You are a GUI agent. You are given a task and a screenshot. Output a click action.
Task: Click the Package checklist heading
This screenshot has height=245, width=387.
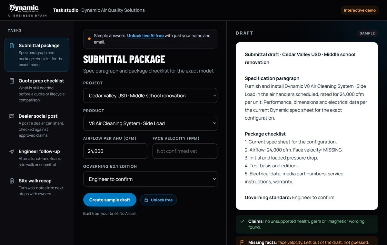265,134
